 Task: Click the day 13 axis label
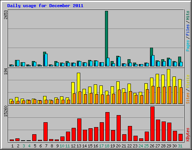(79, 146)
